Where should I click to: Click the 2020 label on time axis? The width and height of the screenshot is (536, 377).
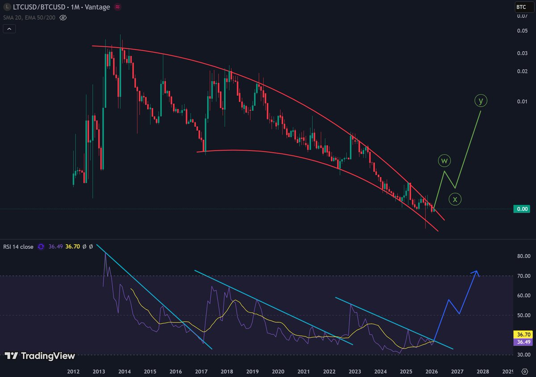(278, 371)
